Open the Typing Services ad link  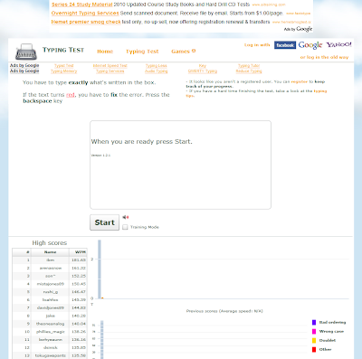point(110,71)
